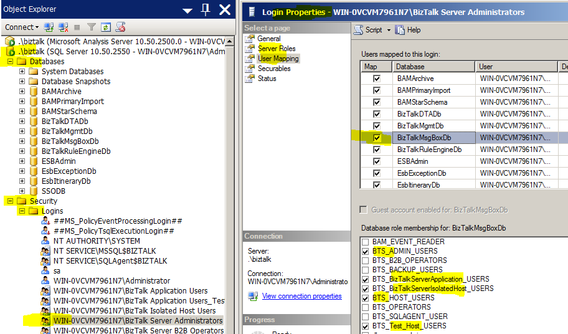Click Disconnect toolbar icon in Object Explorer
Image resolution: width=568 pixels, height=334 pixels.
(63, 27)
